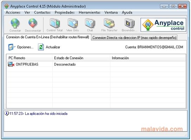Click the Información column header

tap(148, 58)
